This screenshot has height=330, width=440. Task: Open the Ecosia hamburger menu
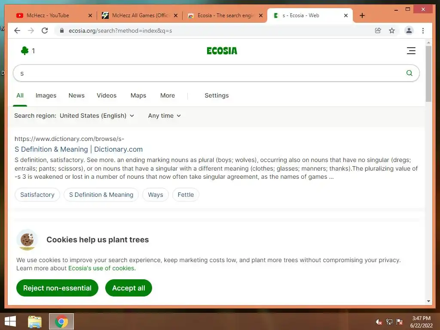point(411,51)
